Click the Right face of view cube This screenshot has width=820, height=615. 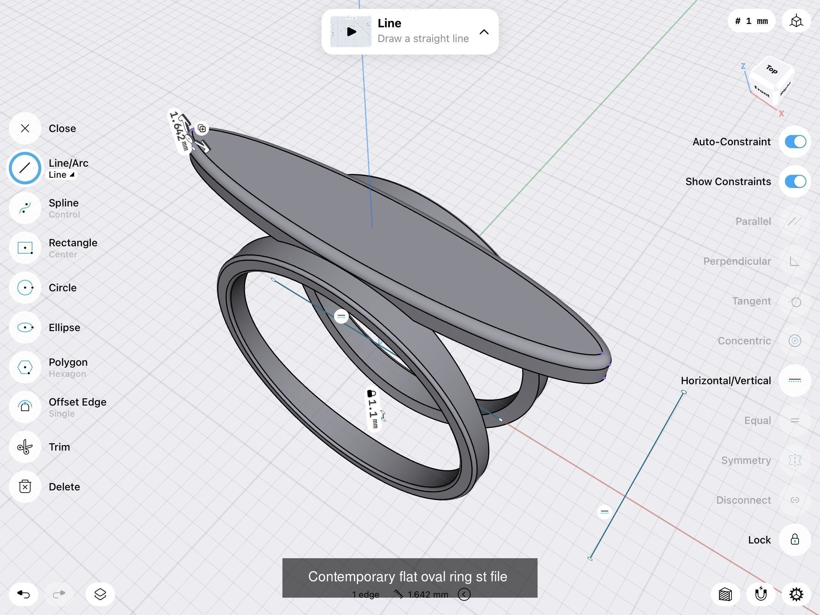click(785, 88)
